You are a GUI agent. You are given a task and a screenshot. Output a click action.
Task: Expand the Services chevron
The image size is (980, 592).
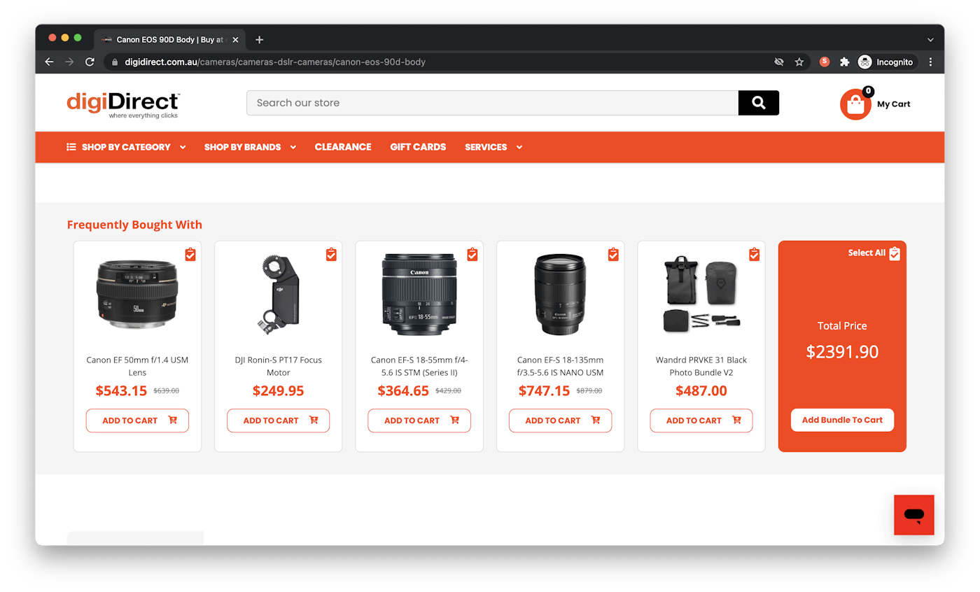click(x=519, y=147)
